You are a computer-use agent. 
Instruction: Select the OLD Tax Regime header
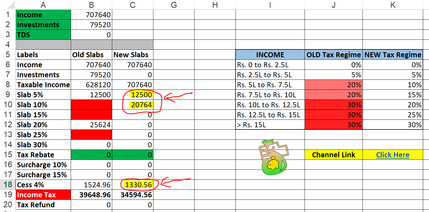pos(333,54)
